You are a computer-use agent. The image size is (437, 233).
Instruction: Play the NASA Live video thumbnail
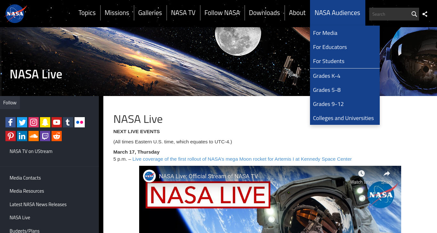[270, 199]
